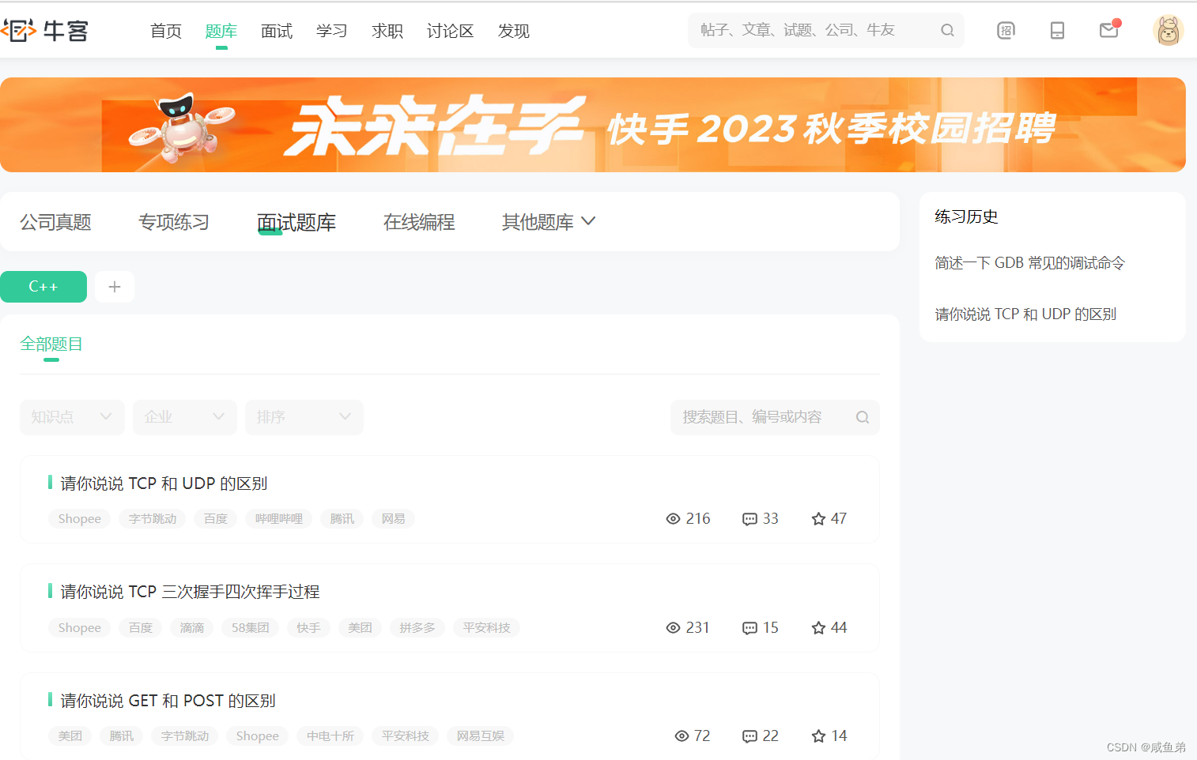1197x760 pixels.
Task: Click 练习历史 heading
Action: click(966, 216)
